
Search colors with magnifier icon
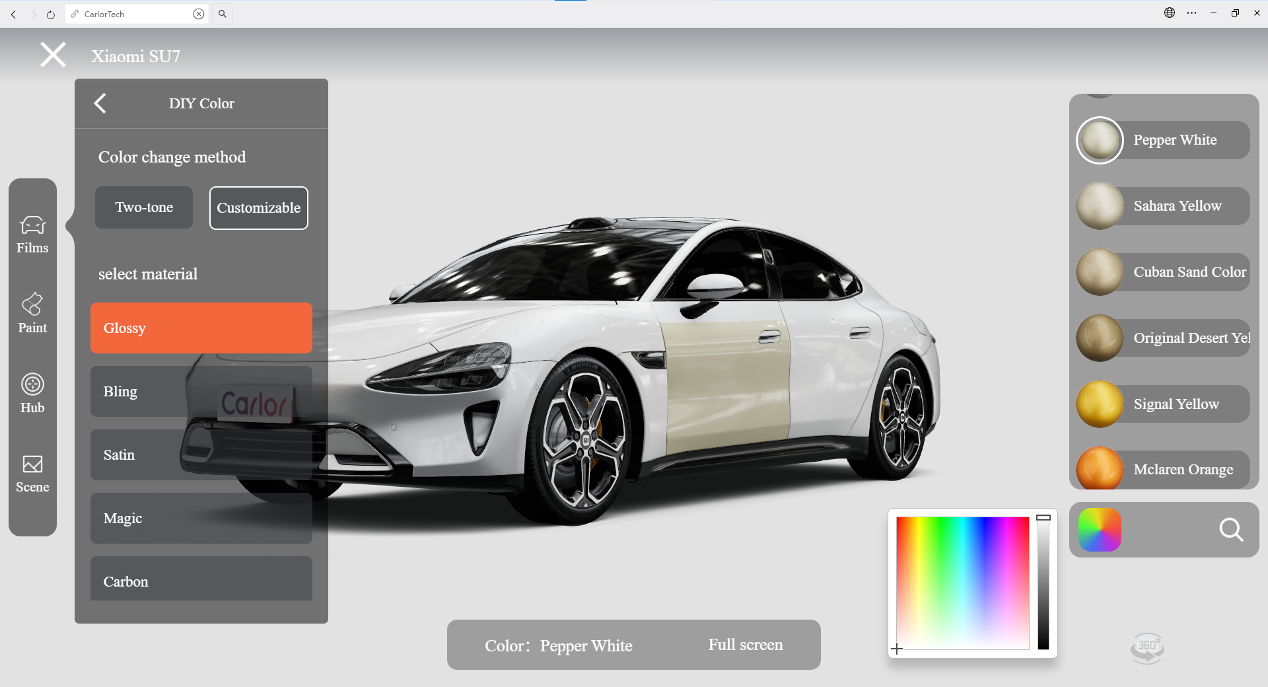[1231, 530]
